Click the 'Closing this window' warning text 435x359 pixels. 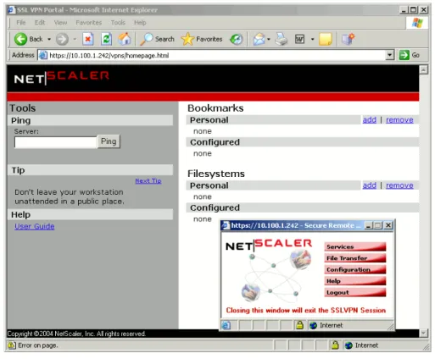tap(306, 310)
